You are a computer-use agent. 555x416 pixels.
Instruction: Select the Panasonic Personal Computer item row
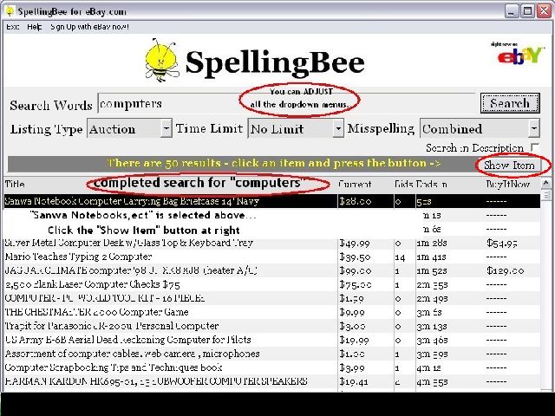tap(271, 326)
